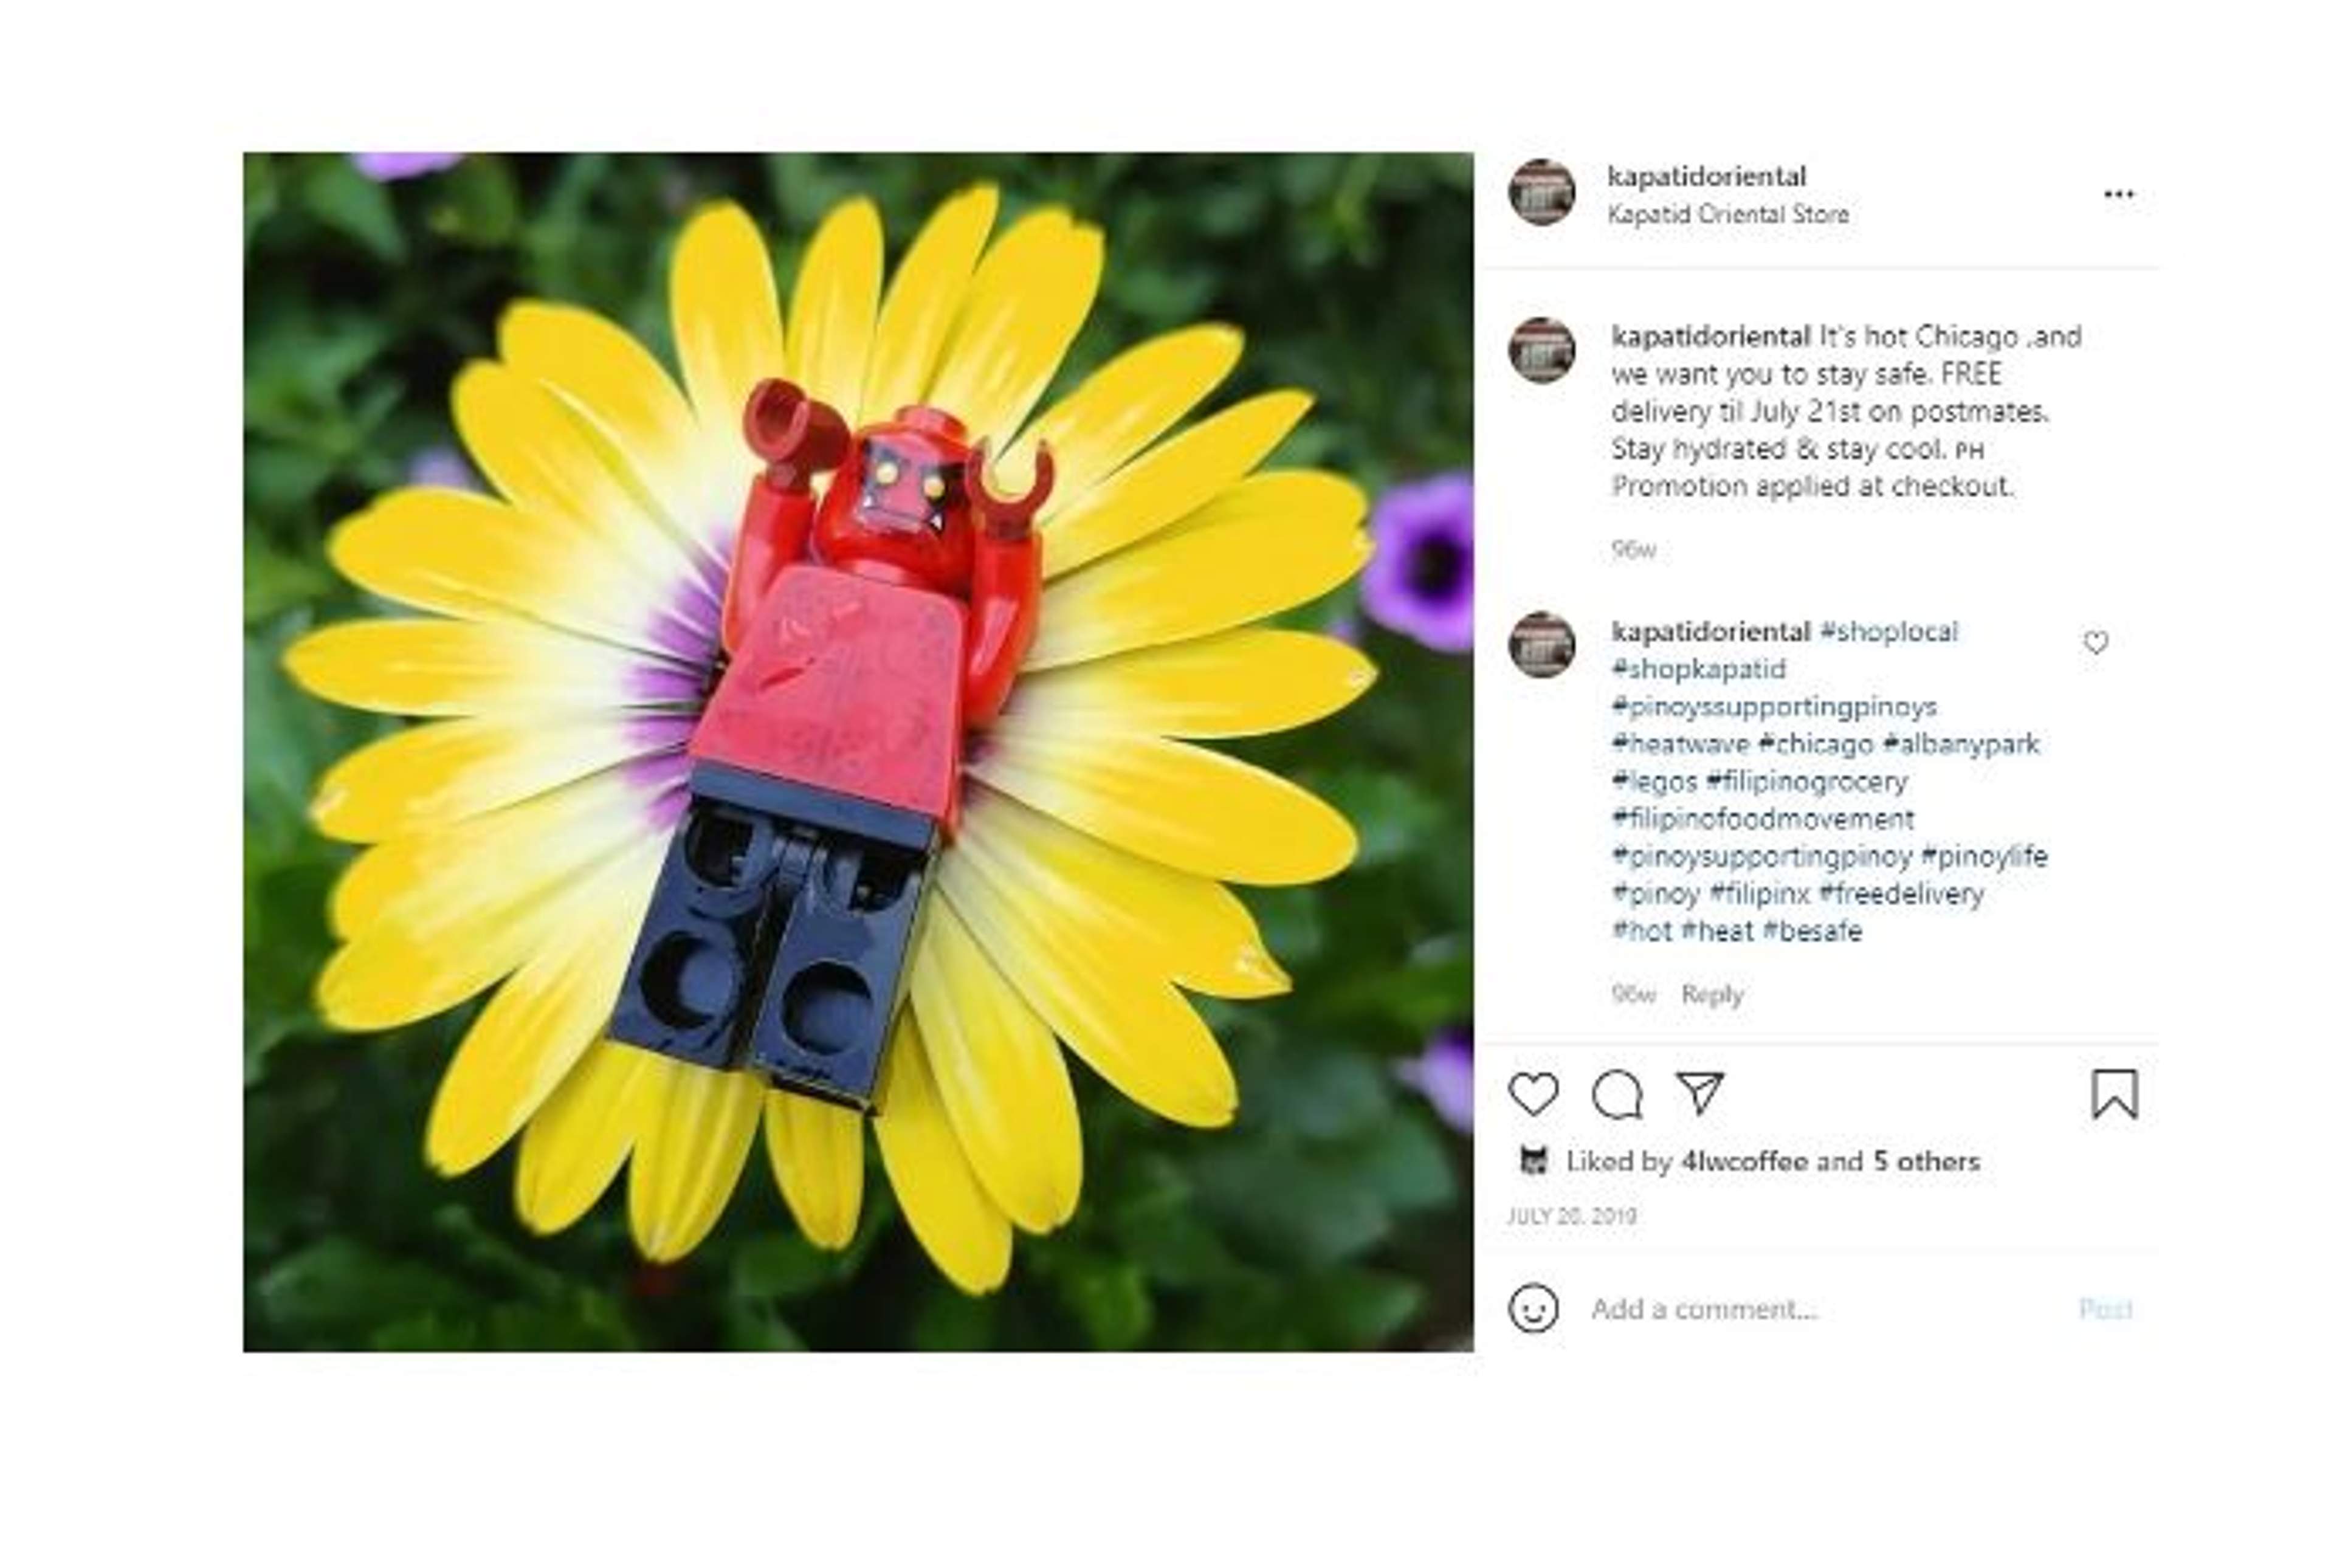Viewport: 2334px width, 1568px height.
Task: Open the three-dot more options menu
Action: tap(2118, 194)
